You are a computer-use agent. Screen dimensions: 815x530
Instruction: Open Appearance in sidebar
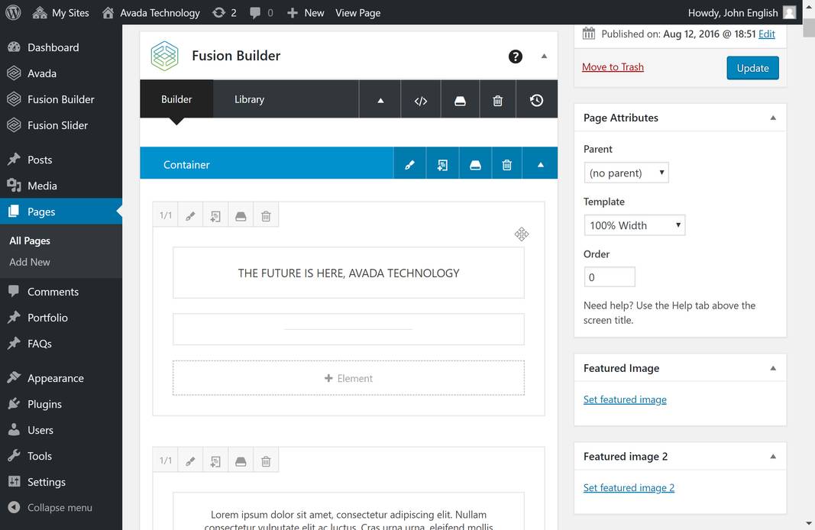tap(61, 378)
